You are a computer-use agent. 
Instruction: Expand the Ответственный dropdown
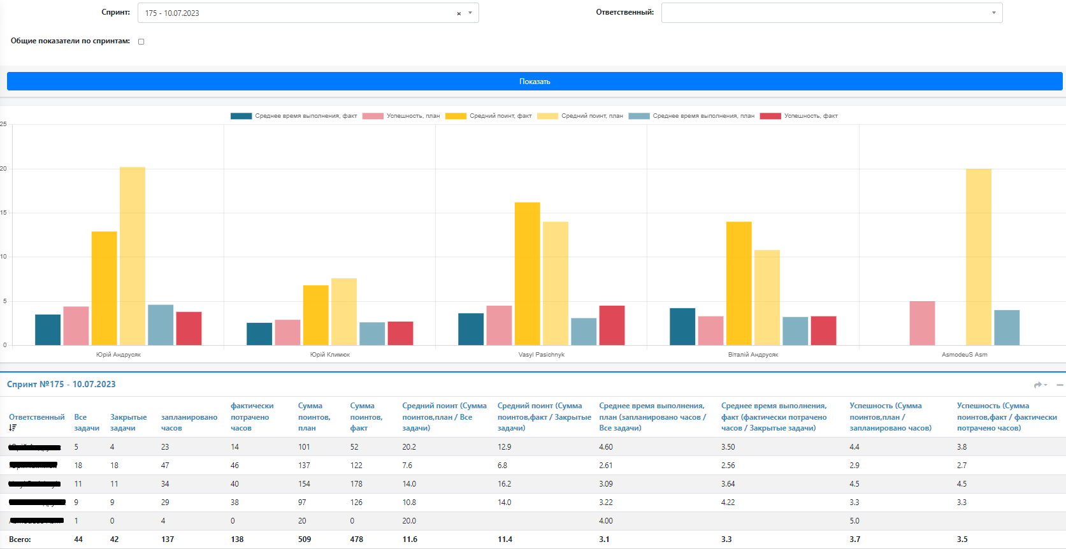tap(832, 13)
